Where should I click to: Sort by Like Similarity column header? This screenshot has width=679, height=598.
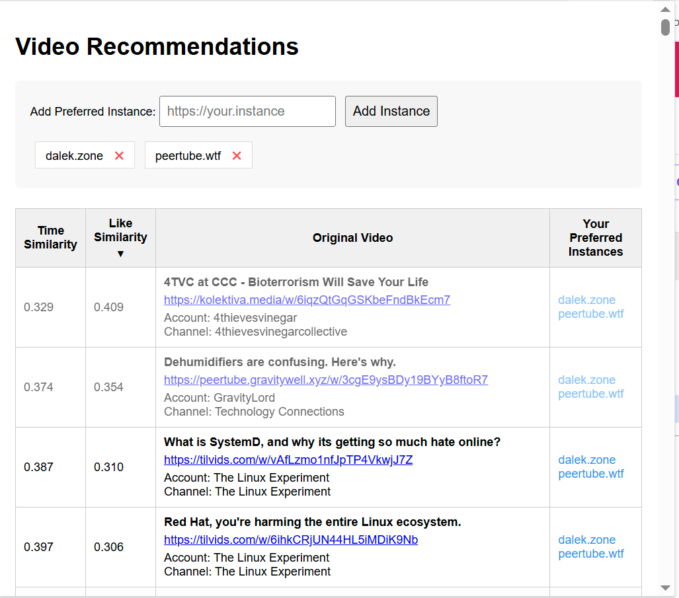pos(120,238)
